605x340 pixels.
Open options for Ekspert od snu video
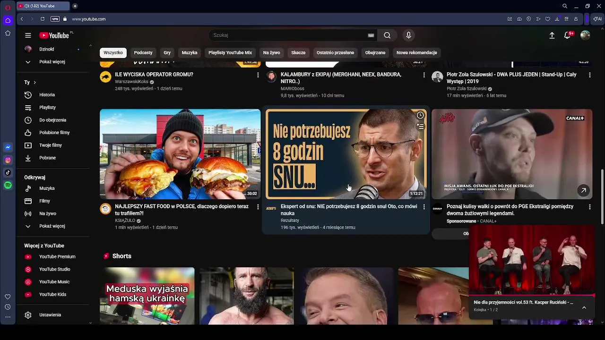pos(423,207)
